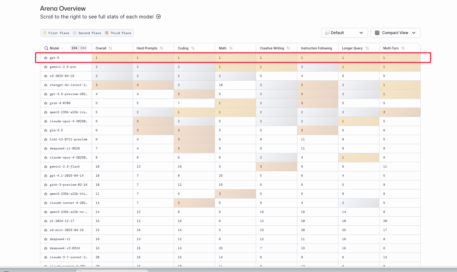Click Multi-Turn rank 9 in grok-3-preview-02-24 row

(384, 185)
